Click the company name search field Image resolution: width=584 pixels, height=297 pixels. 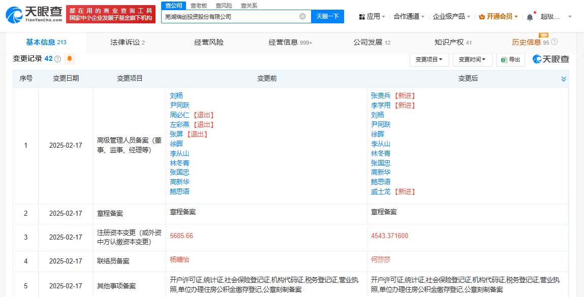[x=229, y=16]
